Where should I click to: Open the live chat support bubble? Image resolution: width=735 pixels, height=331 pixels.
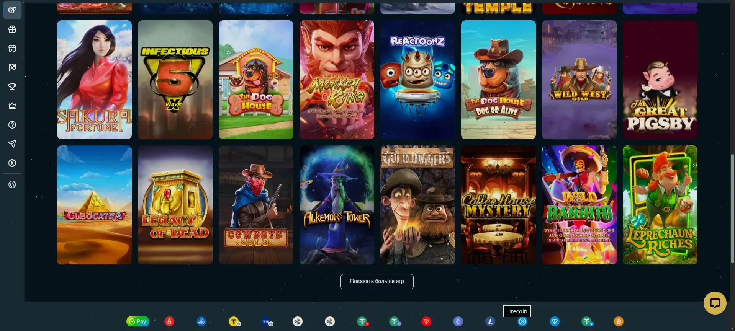point(715,303)
